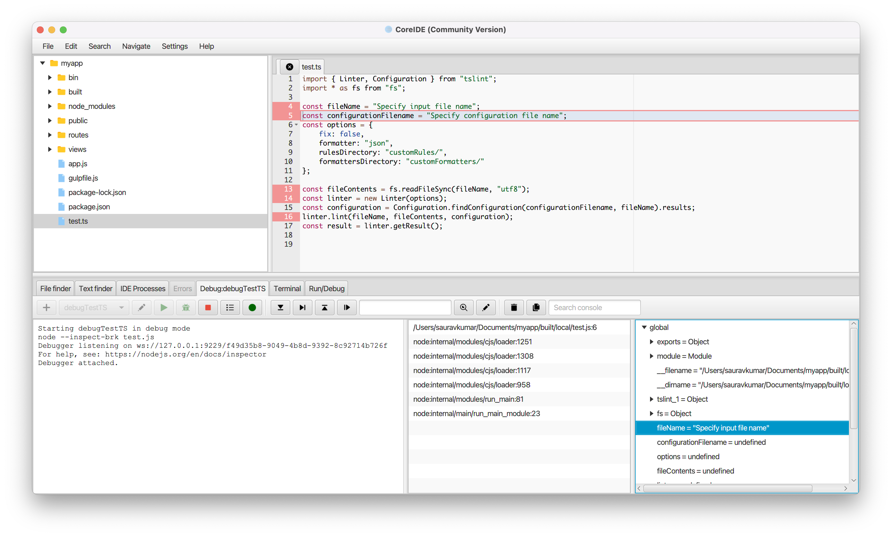Click variables panel horizontal scrollbar

[728, 489]
